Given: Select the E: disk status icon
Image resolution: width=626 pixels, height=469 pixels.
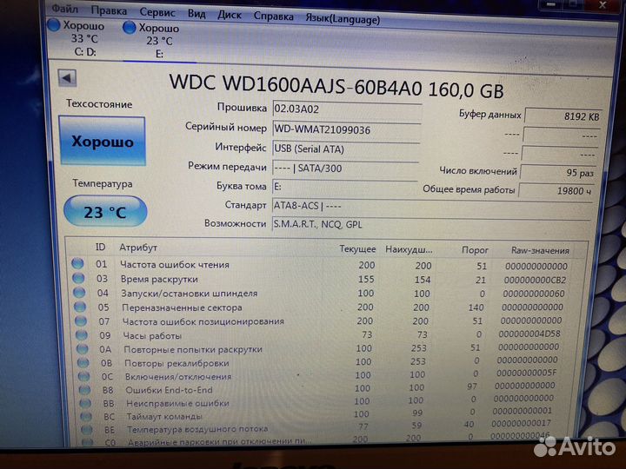Looking at the screenshot, I should pos(129,27).
